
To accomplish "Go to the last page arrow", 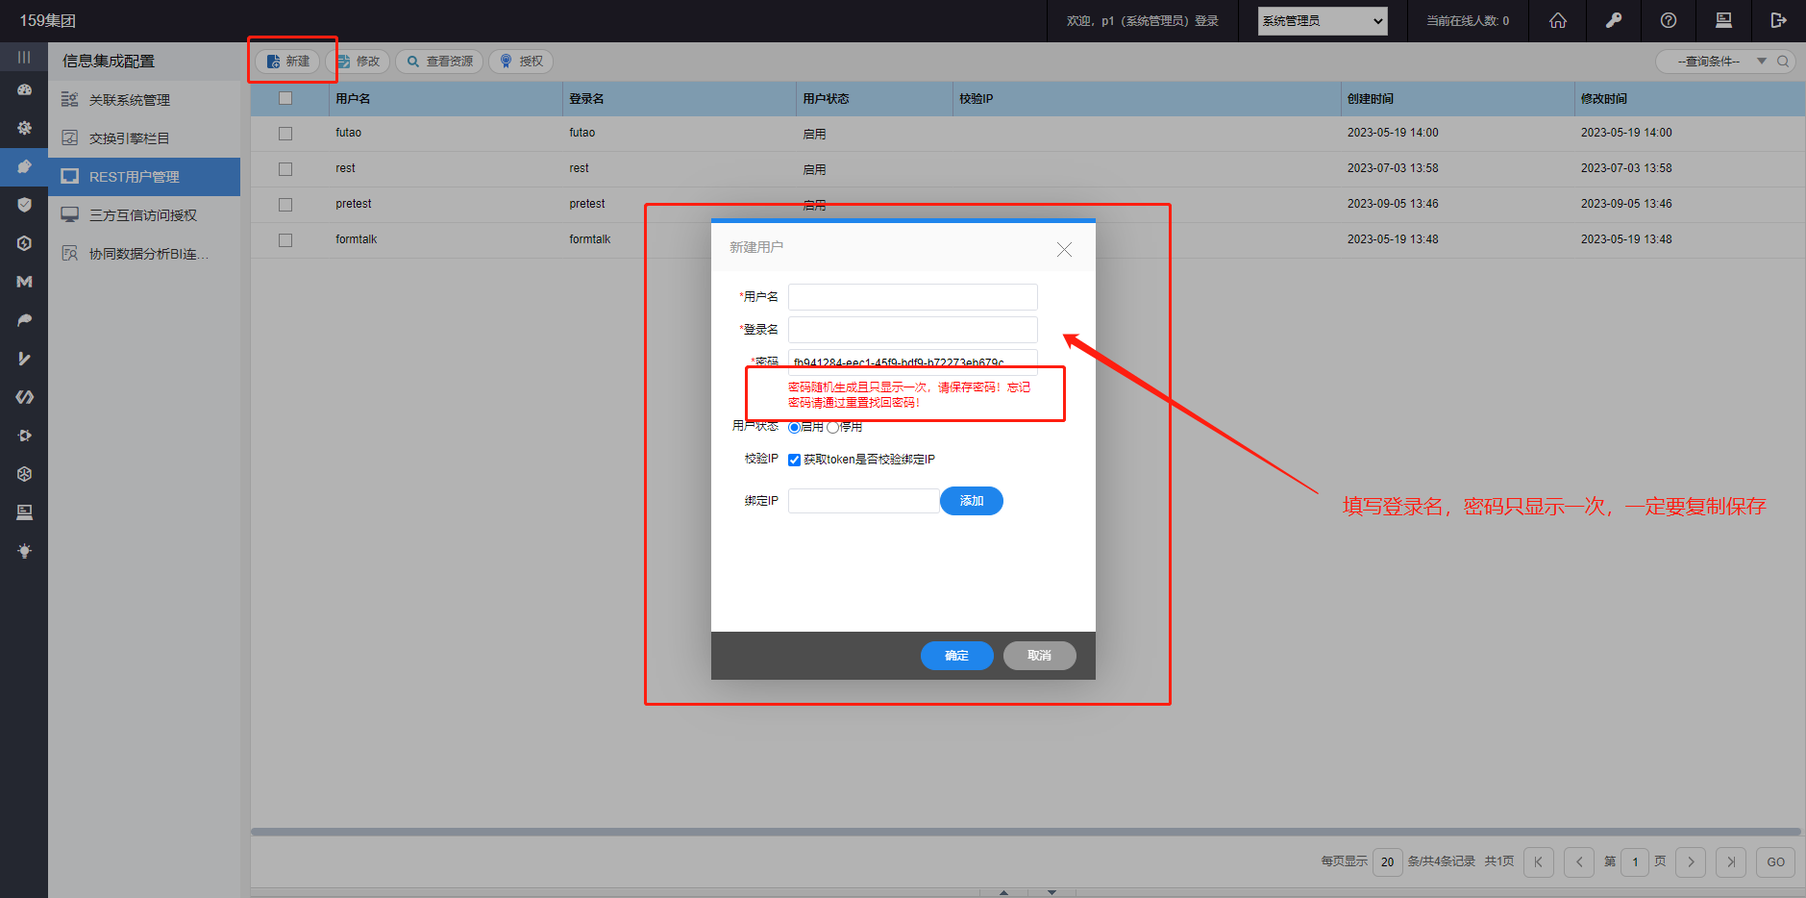I will point(1731,862).
